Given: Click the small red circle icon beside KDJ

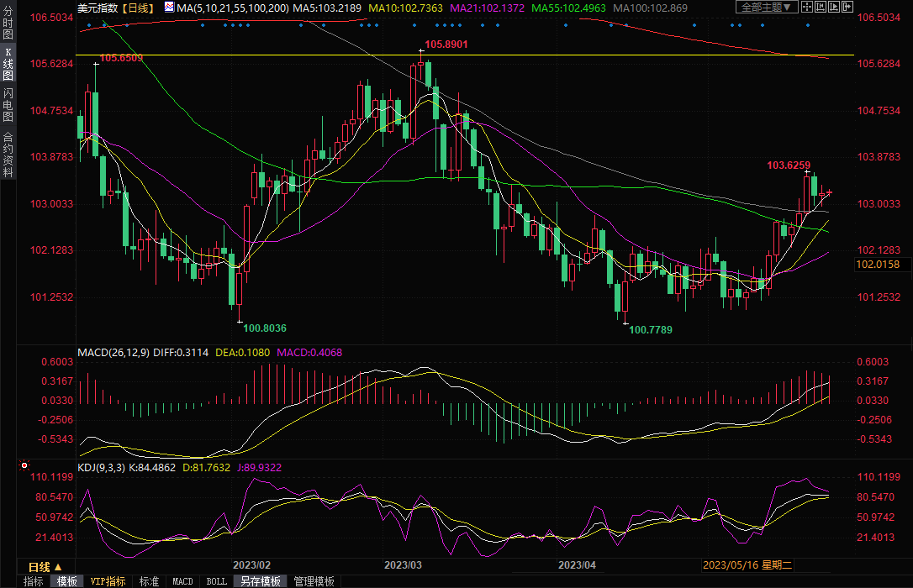Looking at the screenshot, I should pos(24,465).
